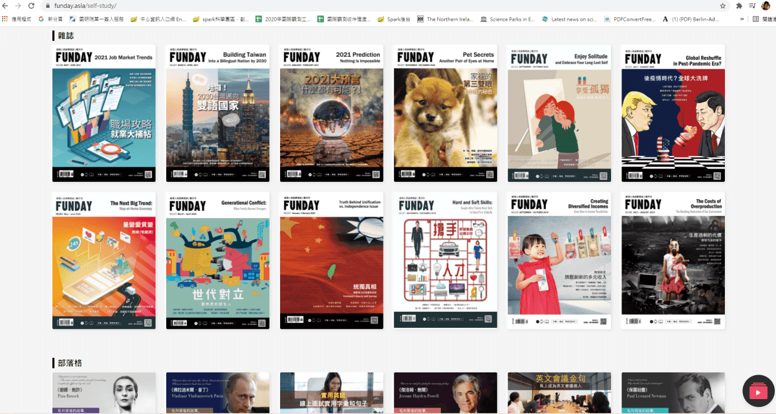Click the lock icon in the address bar
The width and height of the screenshot is (776, 414).
[47, 5]
